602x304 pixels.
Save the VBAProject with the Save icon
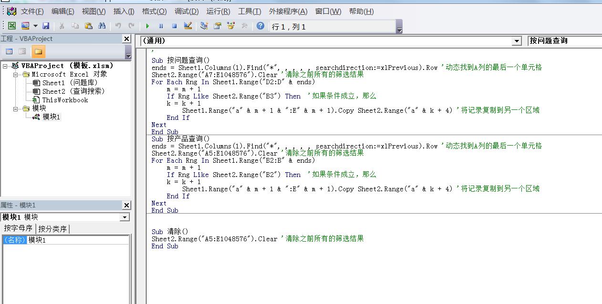point(45,26)
